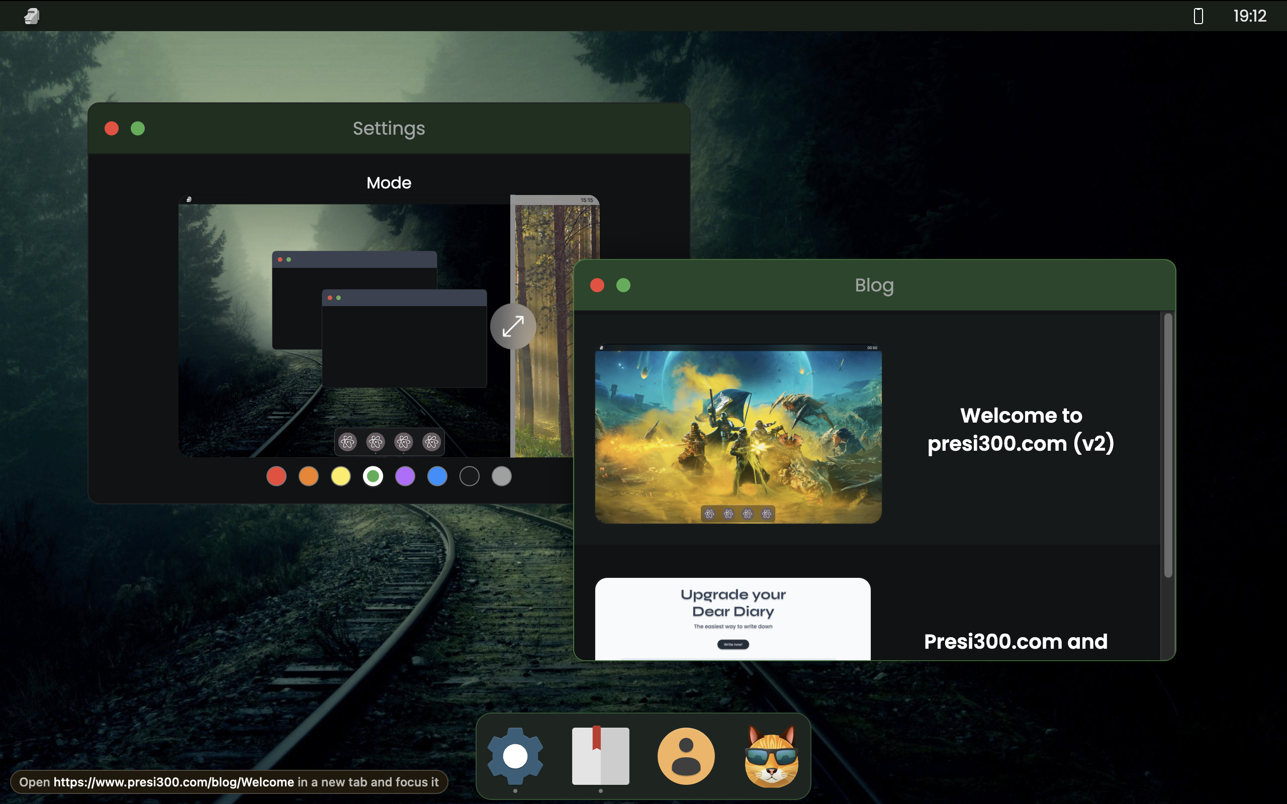The width and height of the screenshot is (1287, 804).
Task: Click the expand arrows mode switch button
Action: [513, 326]
